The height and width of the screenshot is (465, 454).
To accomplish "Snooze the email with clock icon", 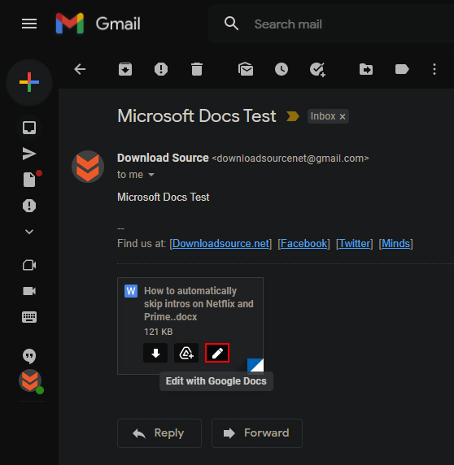I will (x=282, y=69).
